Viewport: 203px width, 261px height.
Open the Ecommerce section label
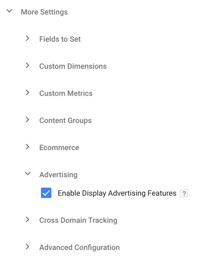pyautogui.click(x=59, y=148)
